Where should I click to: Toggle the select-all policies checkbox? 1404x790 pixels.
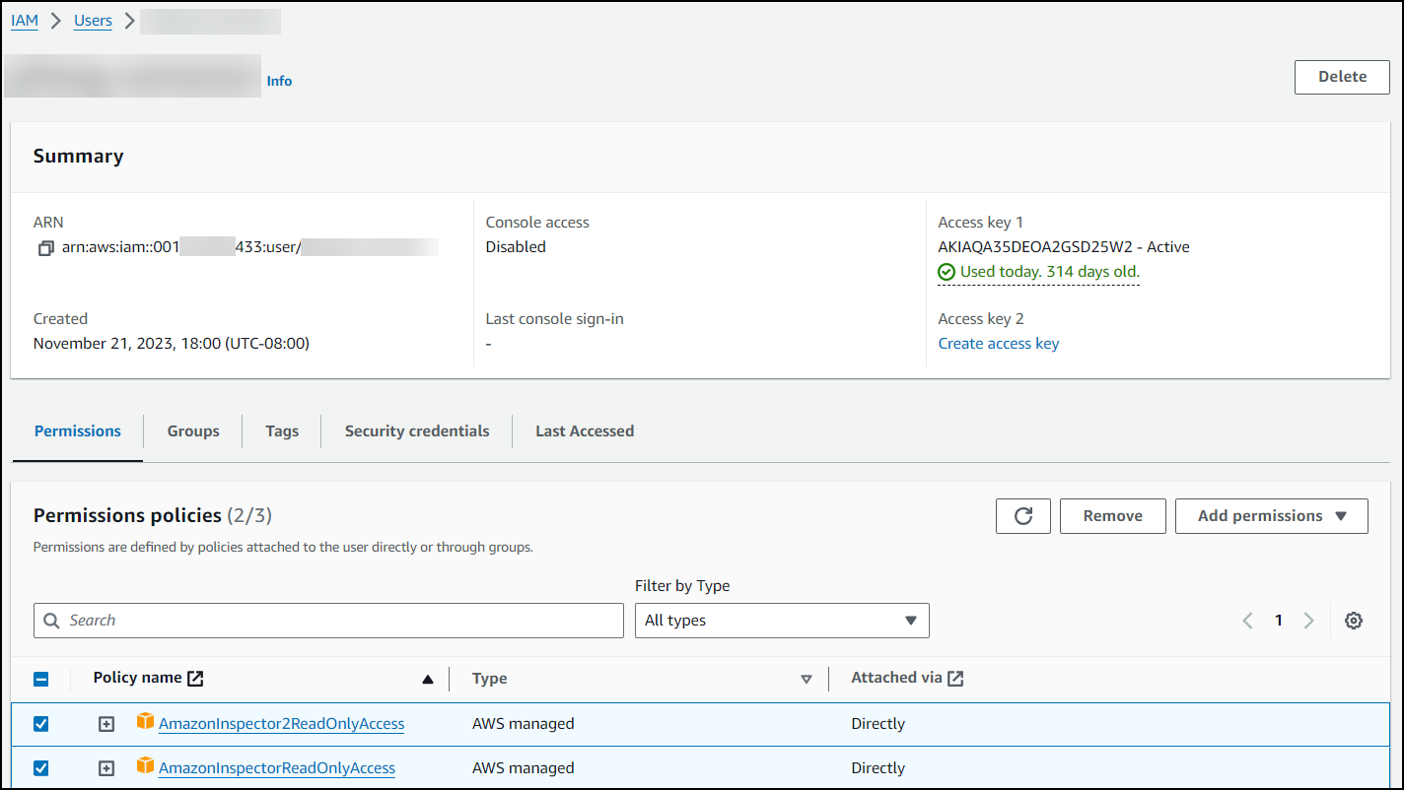pyautogui.click(x=41, y=679)
